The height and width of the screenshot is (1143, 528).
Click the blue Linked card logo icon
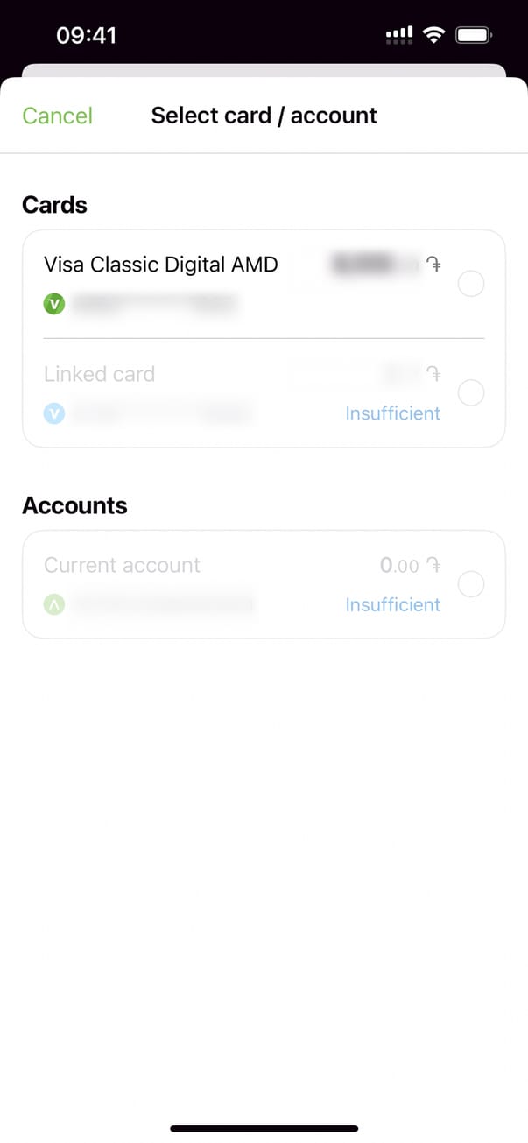tap(54, 413)
